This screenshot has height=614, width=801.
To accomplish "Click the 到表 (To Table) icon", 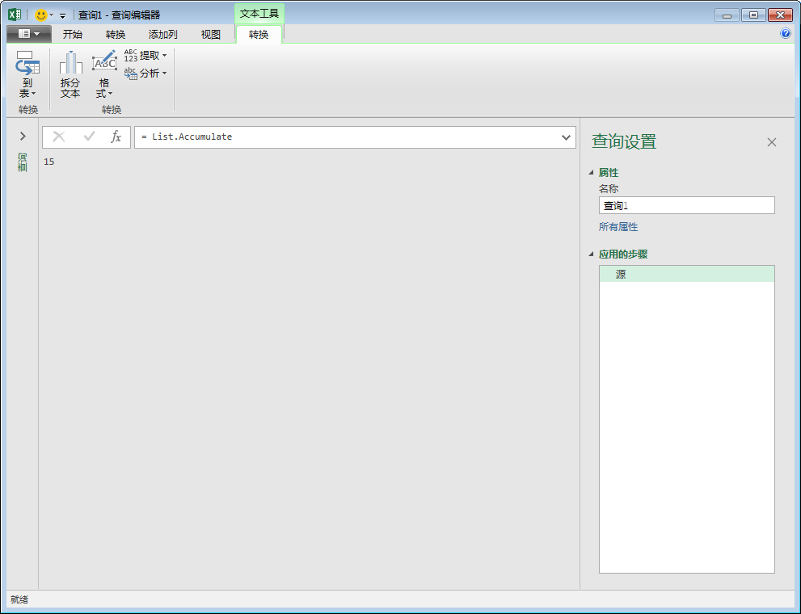I will click(27, 74).
